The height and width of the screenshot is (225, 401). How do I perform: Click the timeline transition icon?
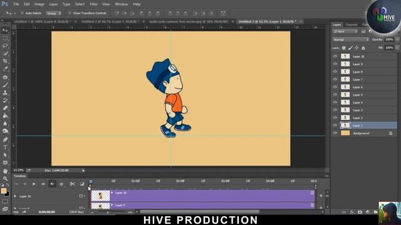[x=82, y=184]
